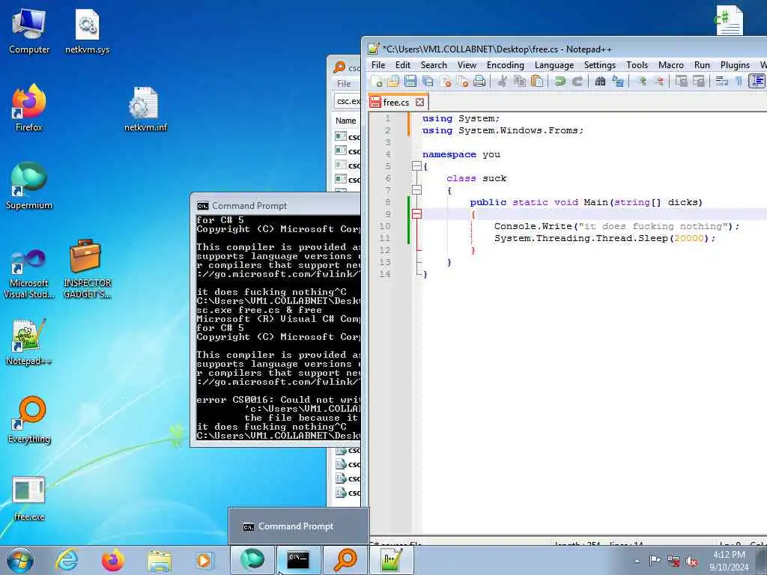Click the Command Prompt window title bar
The height and width of the screenshot is (575, 767).
coord(276,205)
